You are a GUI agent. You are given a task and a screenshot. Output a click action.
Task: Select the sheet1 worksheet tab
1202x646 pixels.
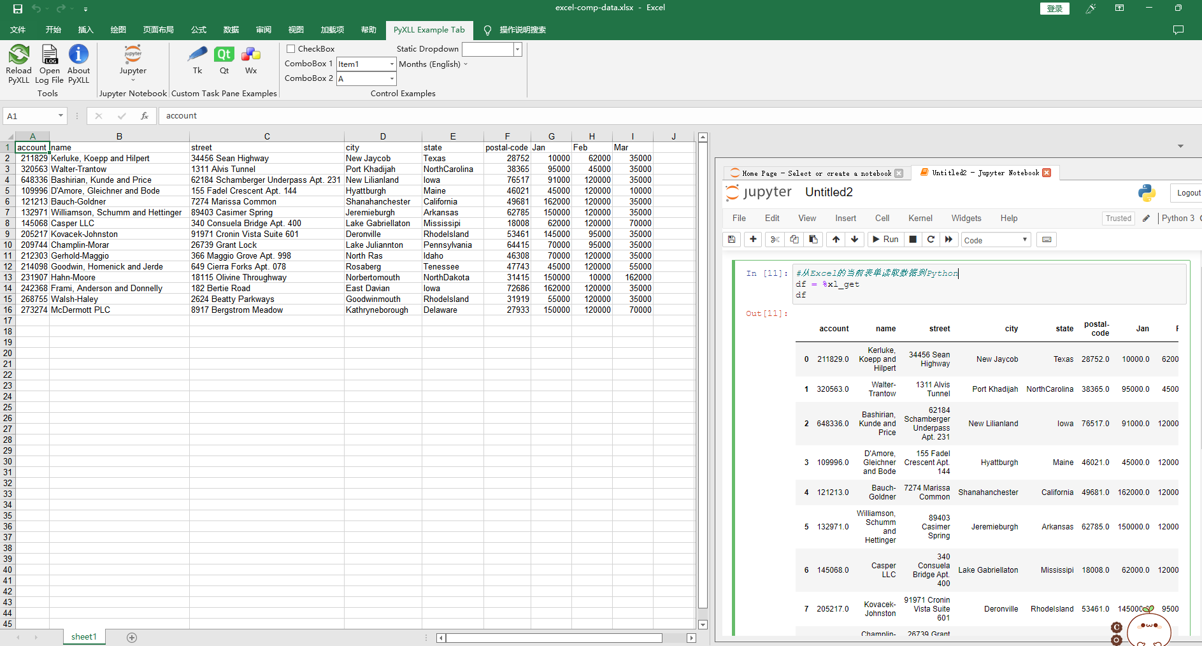[x=83, y=637]
